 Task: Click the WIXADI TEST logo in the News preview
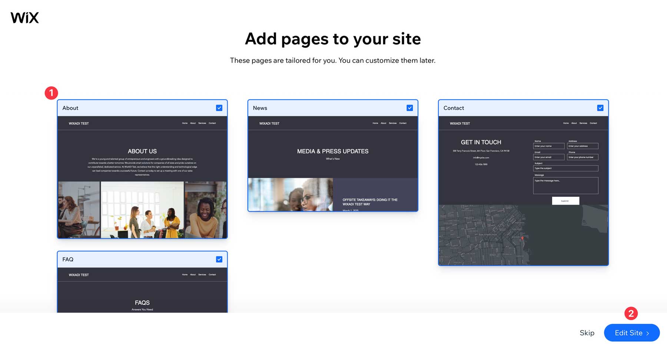pyautogui.click(x=269, y=123)
